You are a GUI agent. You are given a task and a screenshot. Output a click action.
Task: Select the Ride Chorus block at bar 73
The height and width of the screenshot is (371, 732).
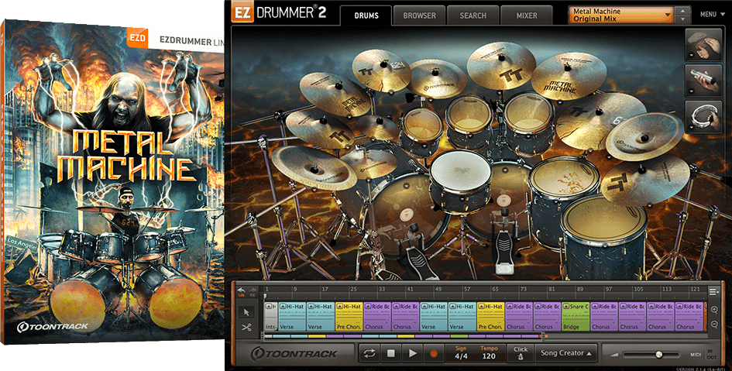tap(519, 317)
